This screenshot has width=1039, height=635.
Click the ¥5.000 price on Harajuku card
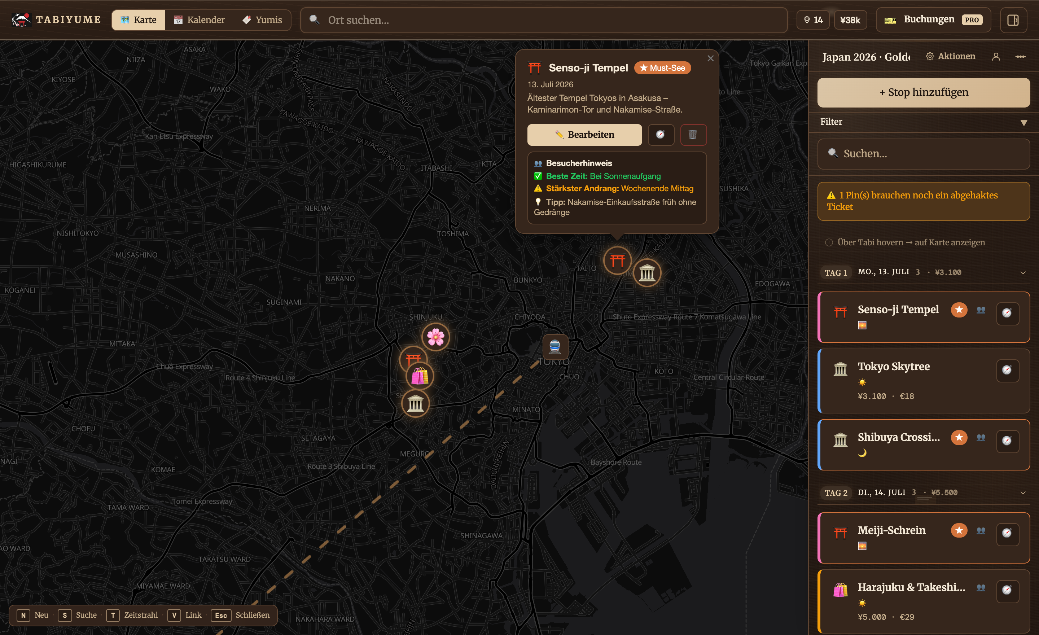click(x=872, y=617)
